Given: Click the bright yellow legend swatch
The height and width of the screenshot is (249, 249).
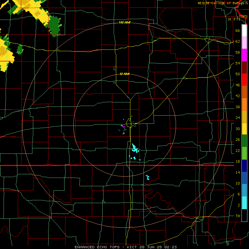Looking at the screenshot, I should [244, 129].
